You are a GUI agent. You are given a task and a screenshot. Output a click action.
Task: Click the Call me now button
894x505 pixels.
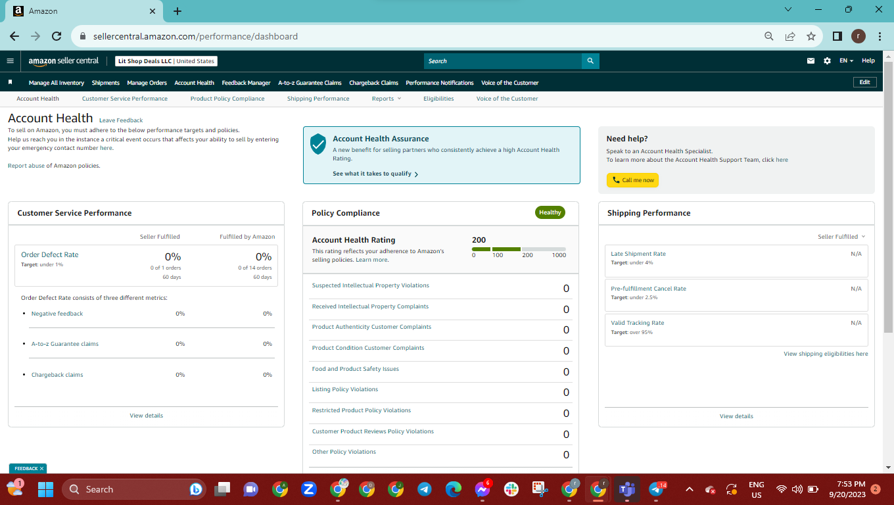pyautogui.click(x=632, y=180)
